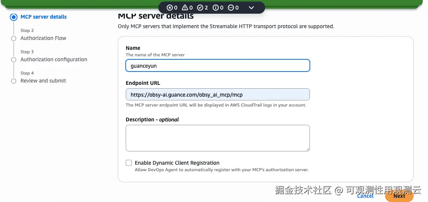Screen dimensions: 428x202
Task: Click the success checkmark count icon
Action: pos(200,8)
